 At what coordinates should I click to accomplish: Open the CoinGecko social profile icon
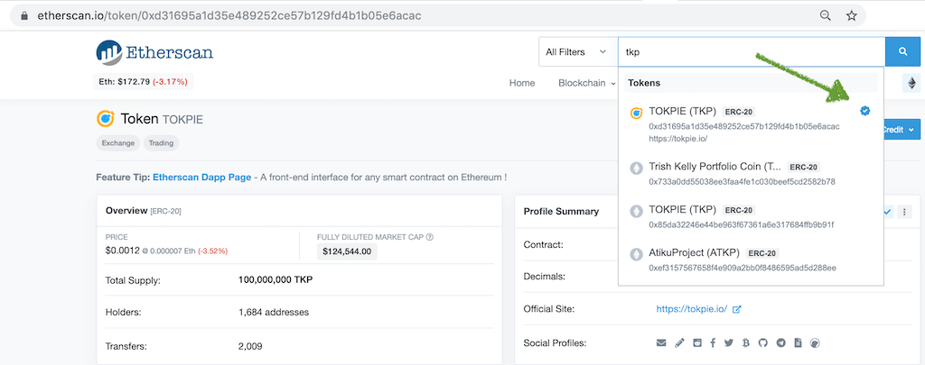coord(815,342)
